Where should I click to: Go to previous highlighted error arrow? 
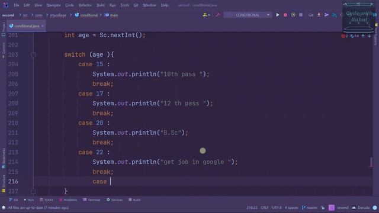click(363, 36)
